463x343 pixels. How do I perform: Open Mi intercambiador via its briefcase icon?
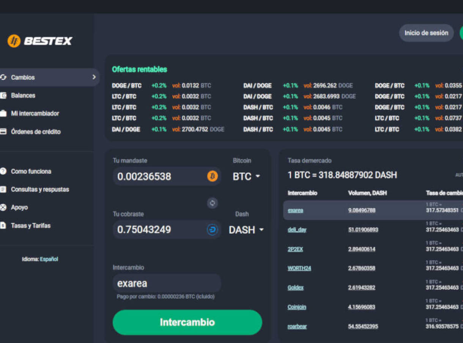point(4,113)
